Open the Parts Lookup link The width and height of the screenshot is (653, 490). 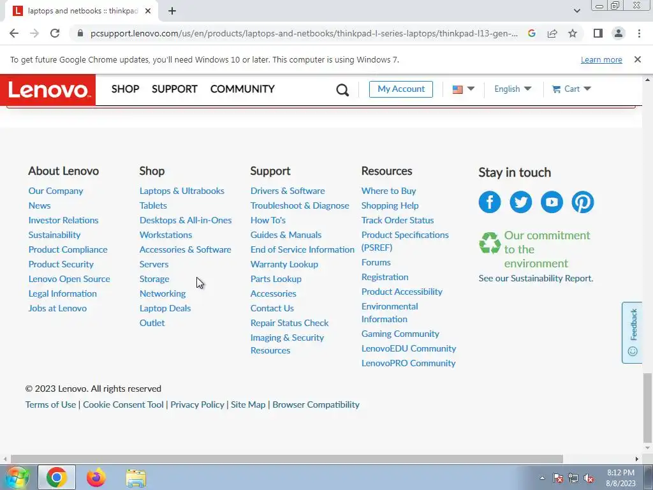point(275,279)
